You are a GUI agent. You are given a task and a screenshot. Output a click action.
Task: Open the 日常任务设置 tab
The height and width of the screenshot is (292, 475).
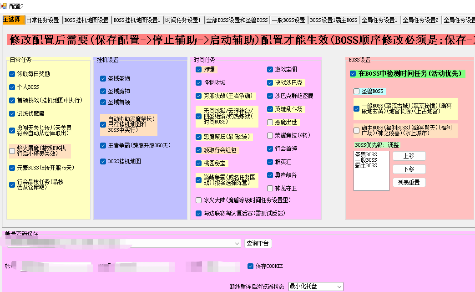[43, 20]
